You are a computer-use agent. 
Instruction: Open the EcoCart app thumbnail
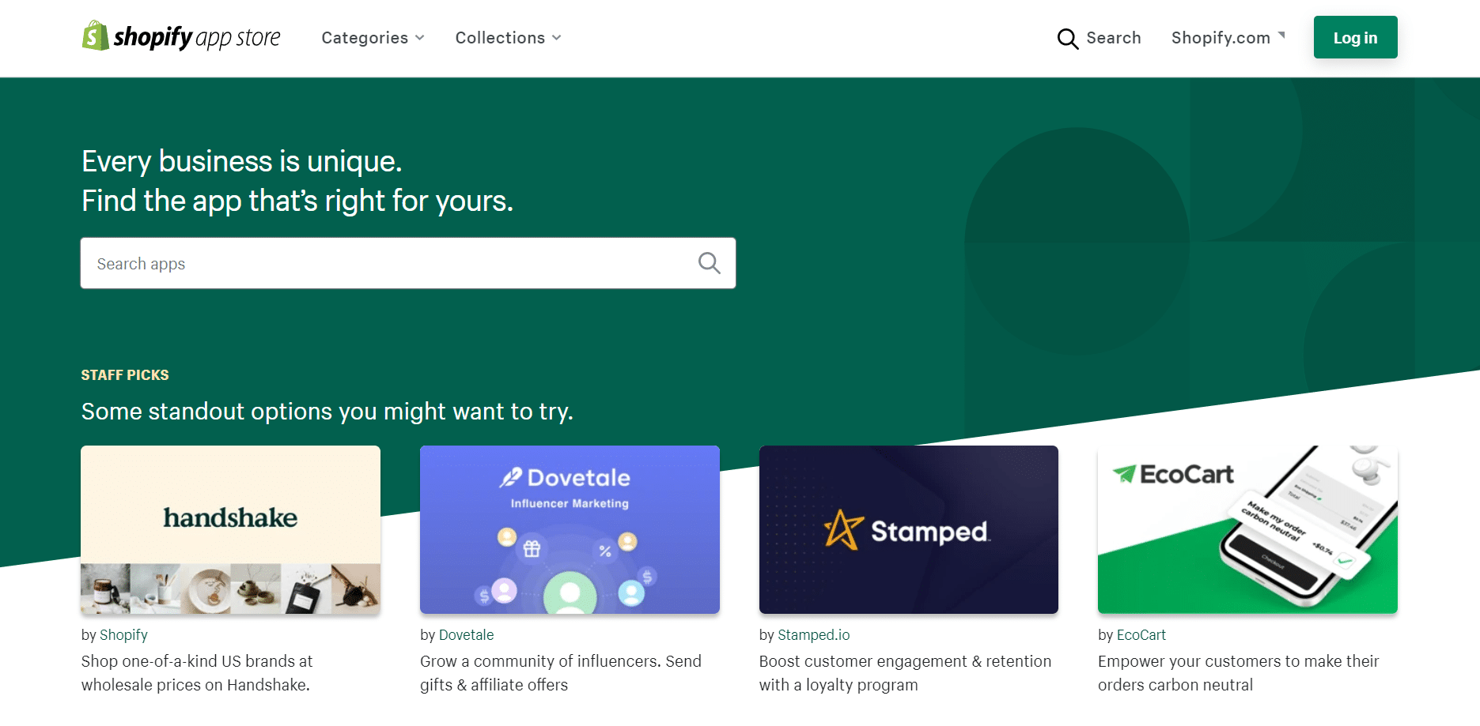point(1247,529)
